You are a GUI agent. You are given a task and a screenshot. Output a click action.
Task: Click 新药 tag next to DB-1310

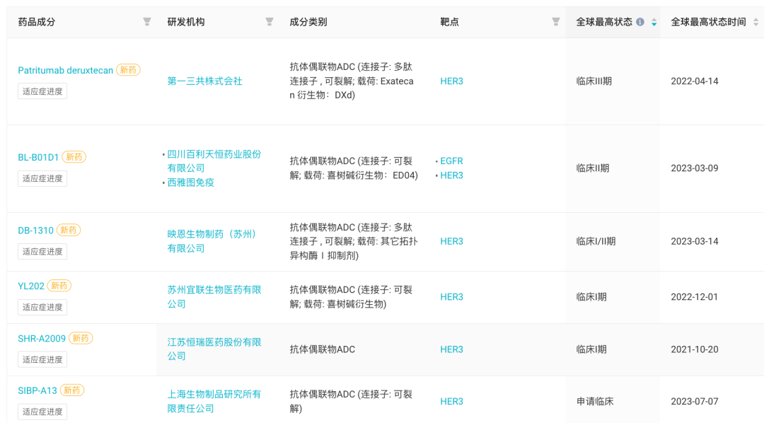click(68, 230)
